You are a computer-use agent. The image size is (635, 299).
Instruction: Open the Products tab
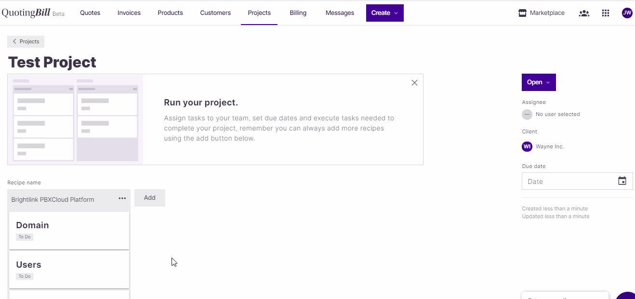tap(170, 13)
